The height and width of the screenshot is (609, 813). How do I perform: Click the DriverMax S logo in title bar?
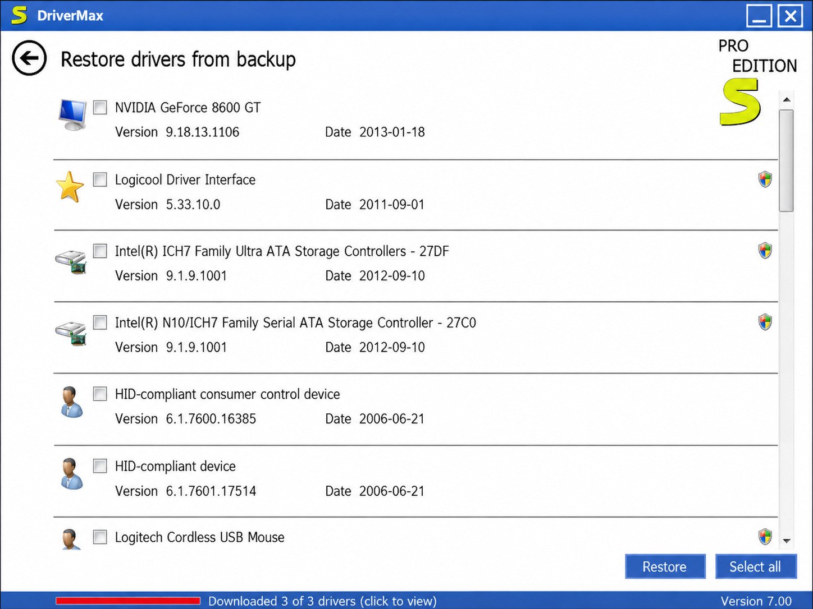(19, 15)
